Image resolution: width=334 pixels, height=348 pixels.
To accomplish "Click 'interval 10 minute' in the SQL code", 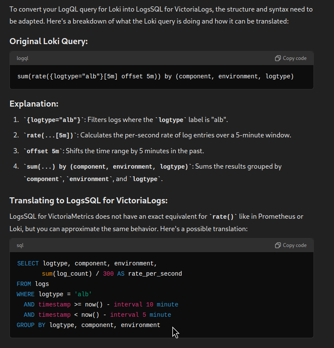I will (x=146, y=304).
